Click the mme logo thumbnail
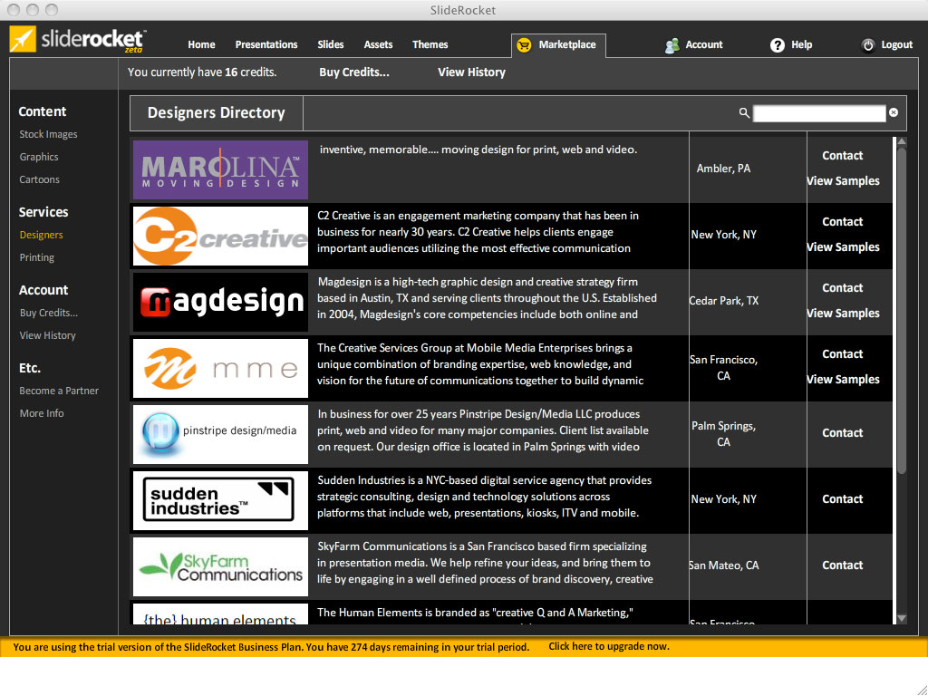This screenshot has width=928, height=696. click(x=221, y=368)
